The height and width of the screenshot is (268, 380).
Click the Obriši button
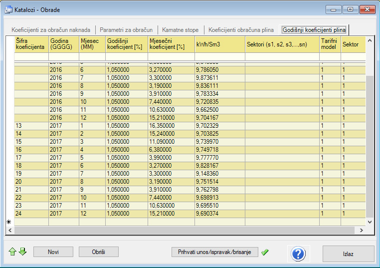99,252
